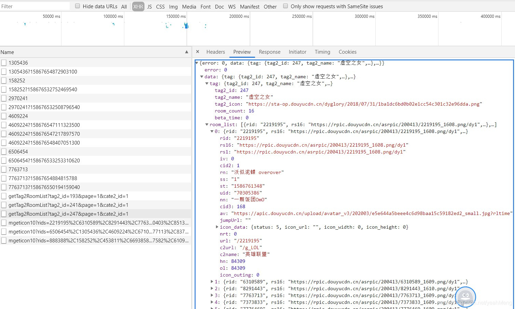Filter requests by Manifest
This screenshot has width=515, height=309.
(x=250, y=6)
